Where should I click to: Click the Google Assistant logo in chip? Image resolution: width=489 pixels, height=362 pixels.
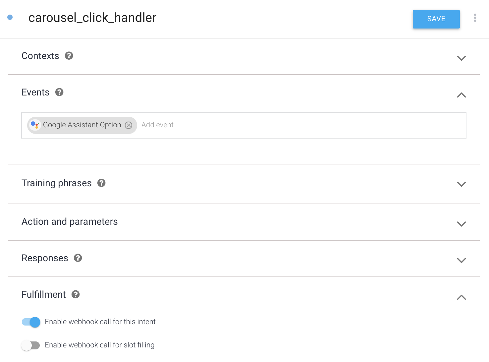click(35, 125)
